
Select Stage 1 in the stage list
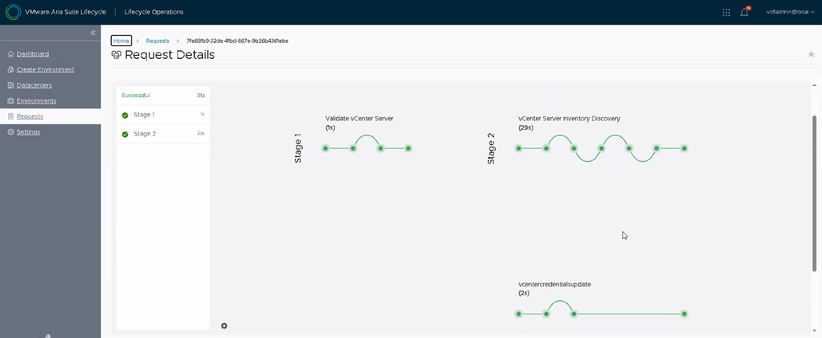point(144,114)
